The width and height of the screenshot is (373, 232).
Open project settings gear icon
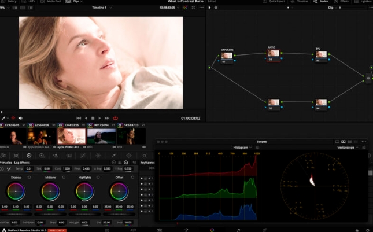(367, 230)
